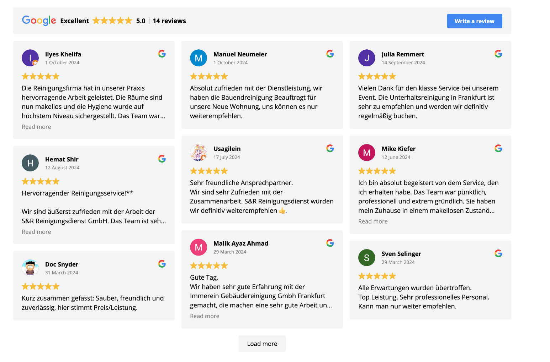This screenshot has height=362, width=550.
Task: Open Julia Remmert's reviewer name link
Action: [403, 54]
